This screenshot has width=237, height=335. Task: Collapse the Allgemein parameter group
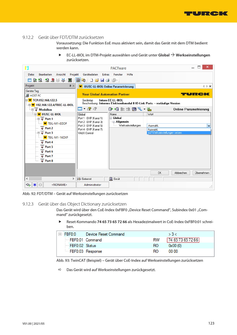(114, 122)
